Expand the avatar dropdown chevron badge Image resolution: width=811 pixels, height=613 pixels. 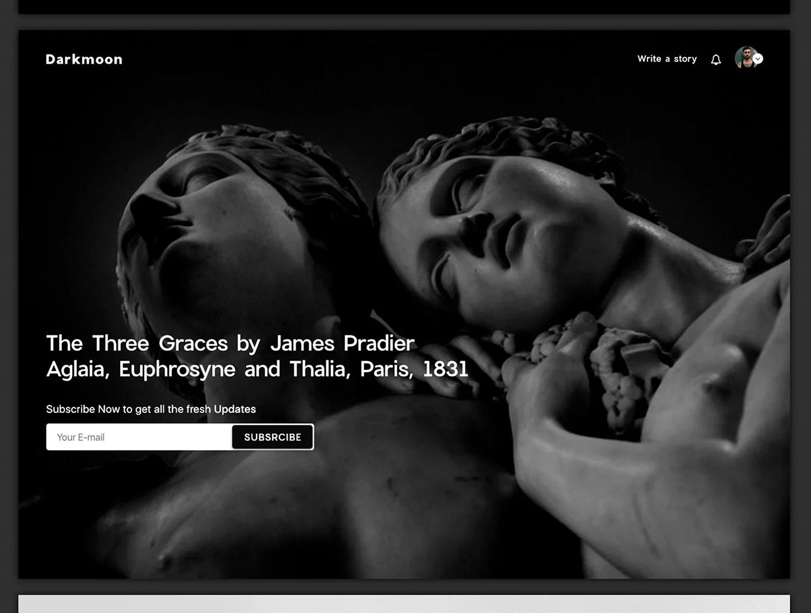tap(758, 58)
